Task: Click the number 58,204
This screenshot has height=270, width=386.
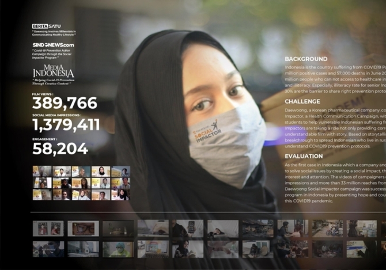Action: [x=60, y=149]
